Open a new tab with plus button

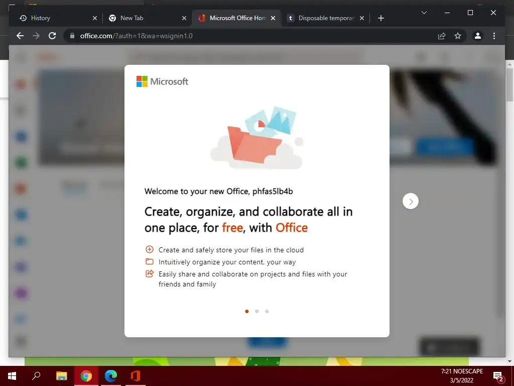click(380, 18)
